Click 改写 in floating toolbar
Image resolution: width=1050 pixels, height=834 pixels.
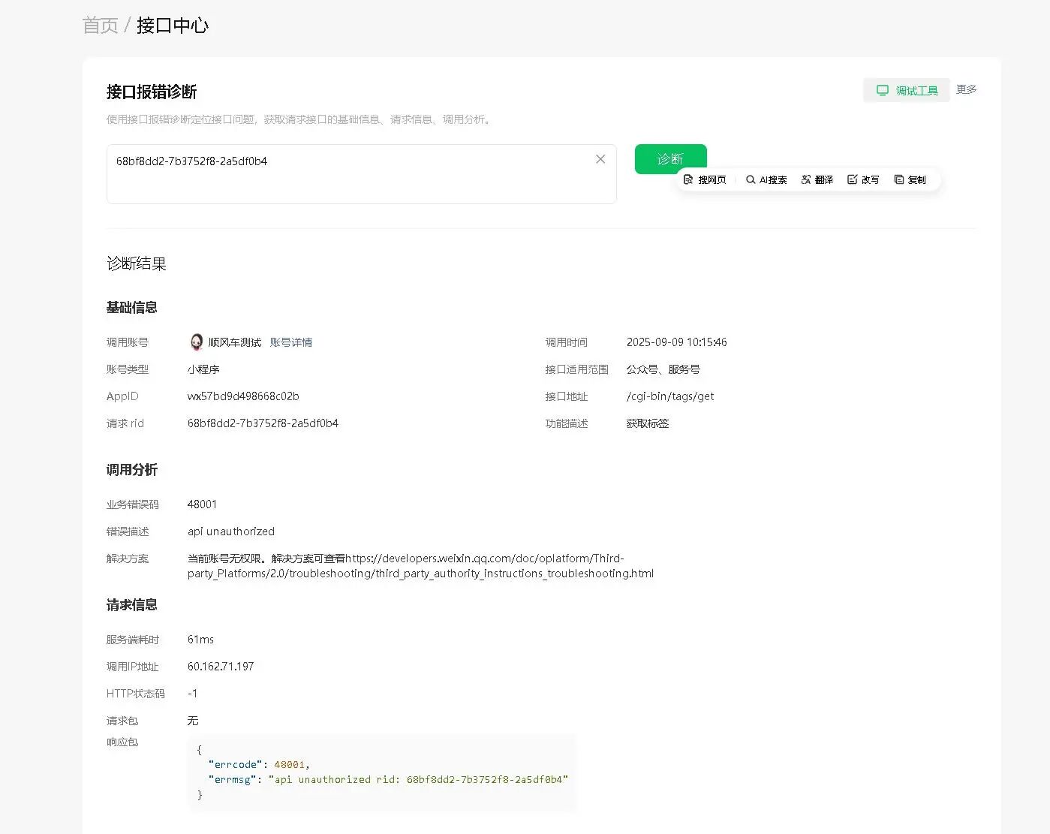pyautogui.click(x=863, y=180)
